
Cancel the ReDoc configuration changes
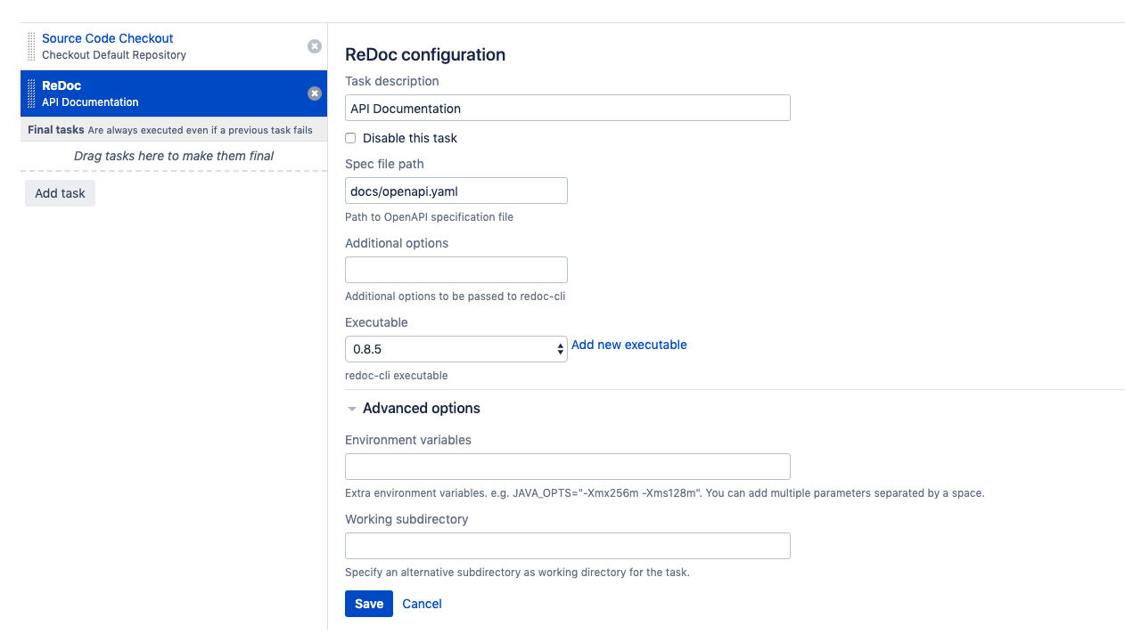422,604
